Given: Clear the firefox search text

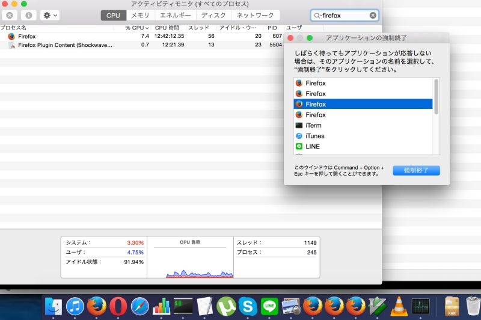Looking at the screenshot, I should (373, 16).
